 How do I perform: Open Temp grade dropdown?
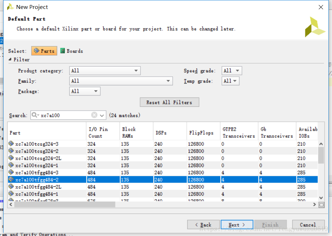231,81
